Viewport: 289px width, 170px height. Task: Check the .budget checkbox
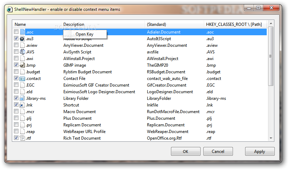[16, 72]
